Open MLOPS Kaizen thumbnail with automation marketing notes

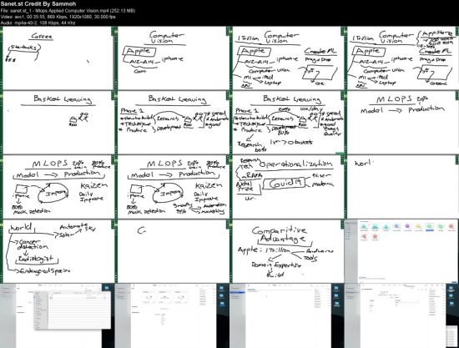click(172, 187)
